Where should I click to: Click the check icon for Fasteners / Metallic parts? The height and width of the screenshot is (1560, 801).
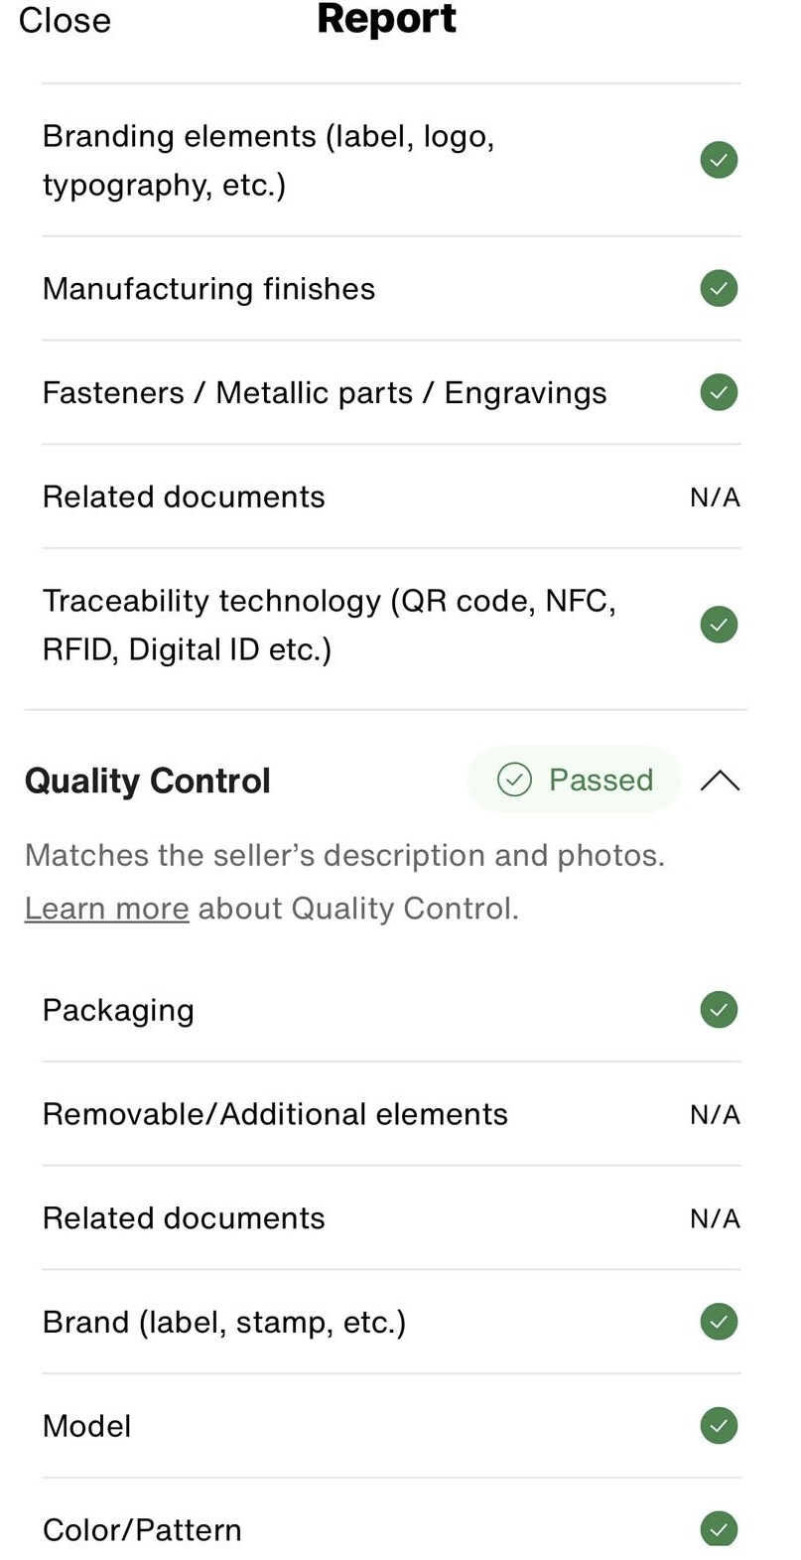[x=719, y=392]
